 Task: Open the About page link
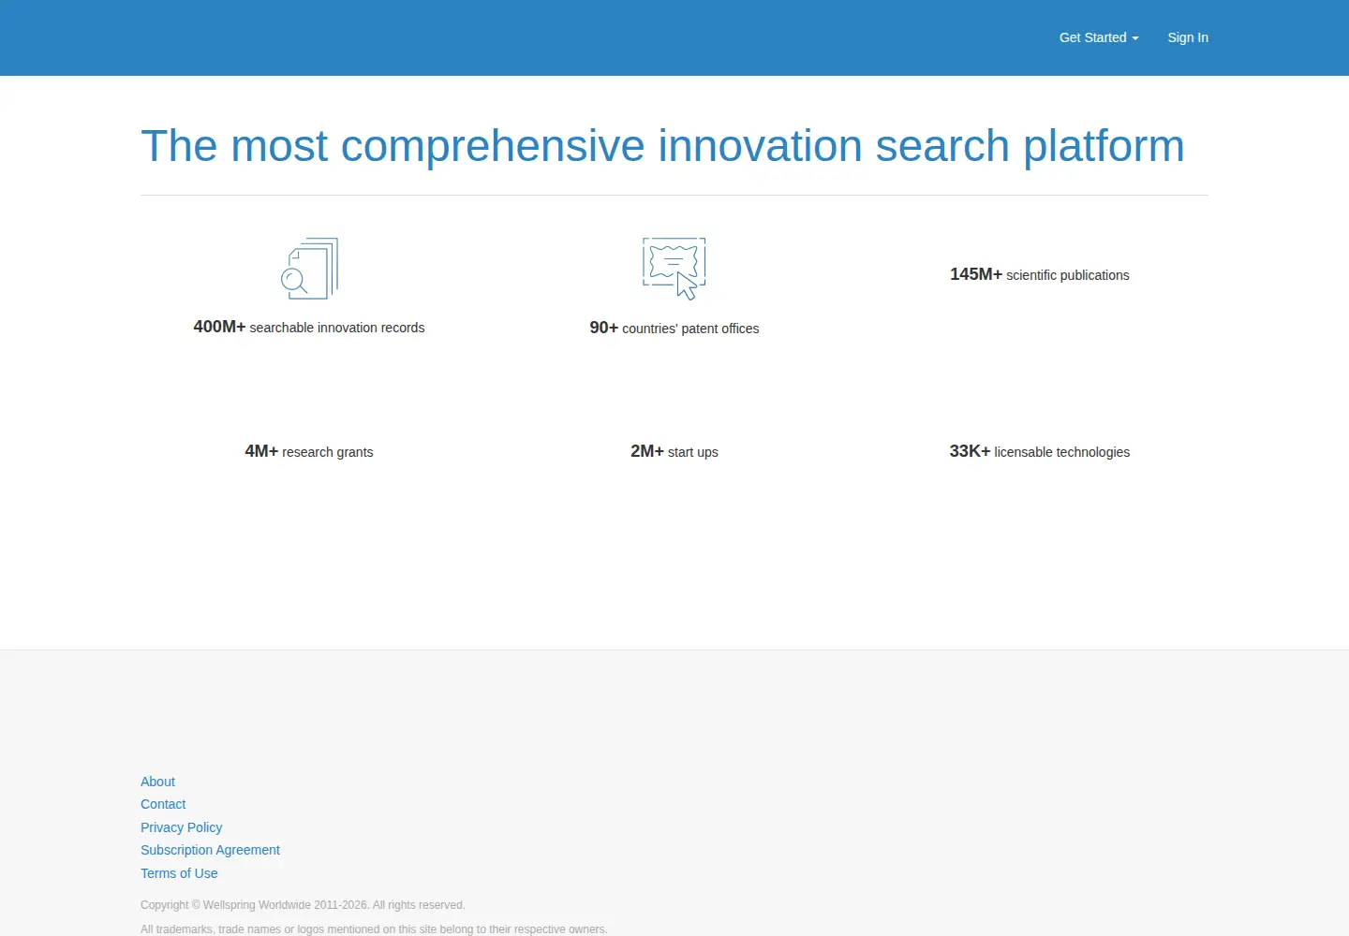point(157,782)
